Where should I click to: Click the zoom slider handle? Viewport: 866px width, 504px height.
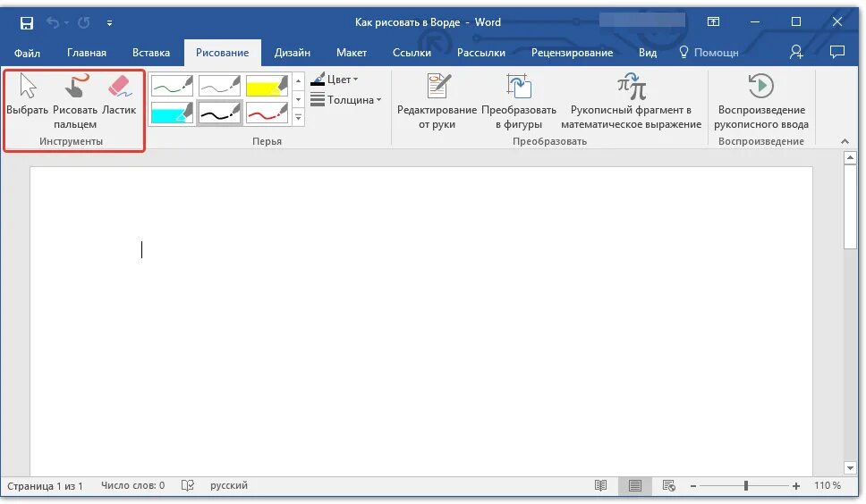click(x=745, y=486)
